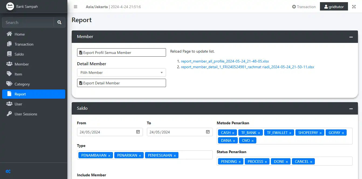Remove the CASH tag from Metode Penarikan
The width and height of the screenshot is (362, 179).
click(x=233, y=133)
